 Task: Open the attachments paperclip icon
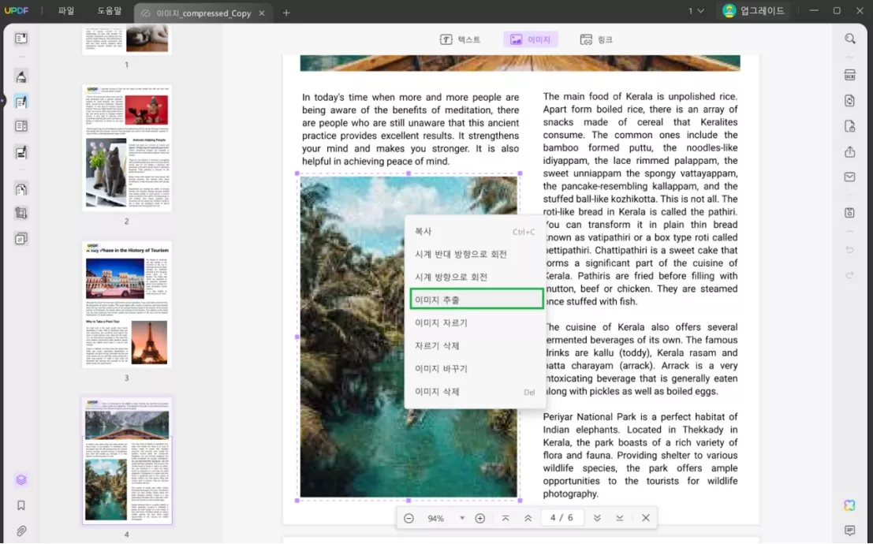point(21,531)
